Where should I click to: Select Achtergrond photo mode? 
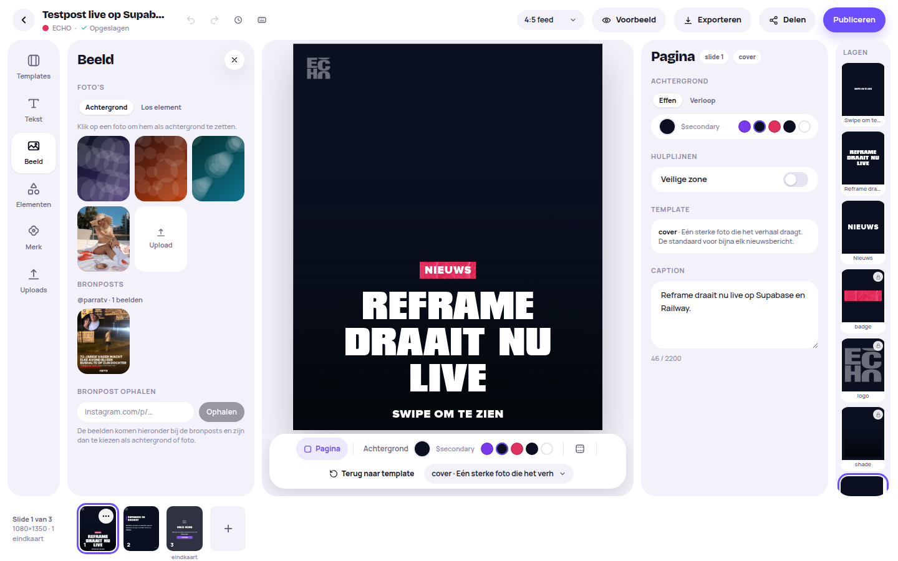click(x=106, y=107)
